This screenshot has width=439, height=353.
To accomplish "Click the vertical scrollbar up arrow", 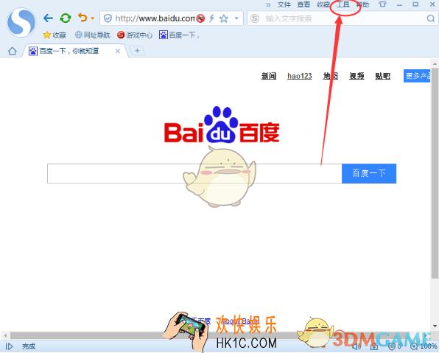I will click(x=435, y=63).
